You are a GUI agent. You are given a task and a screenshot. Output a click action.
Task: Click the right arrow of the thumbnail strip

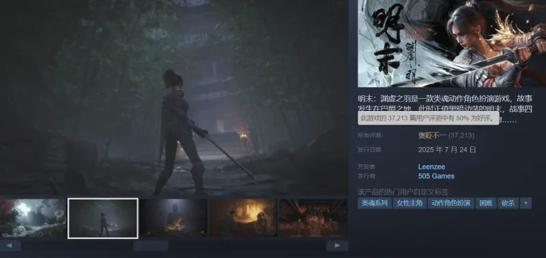coord(337,246)
